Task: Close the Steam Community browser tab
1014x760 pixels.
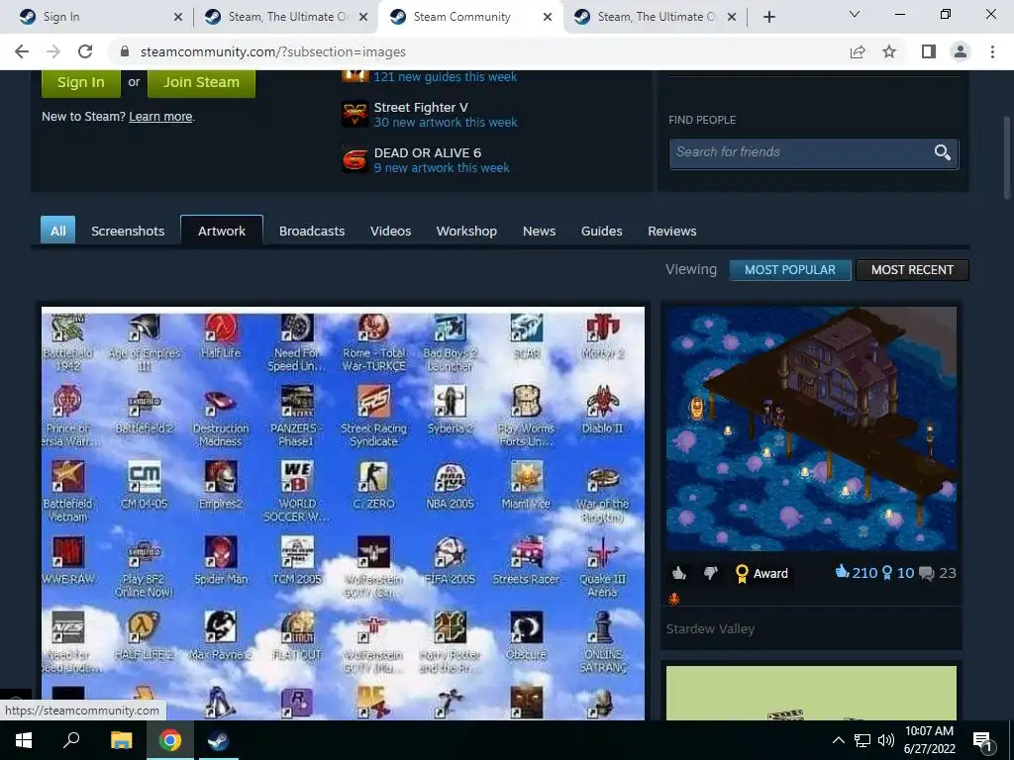Action: (x=547, y=17)
